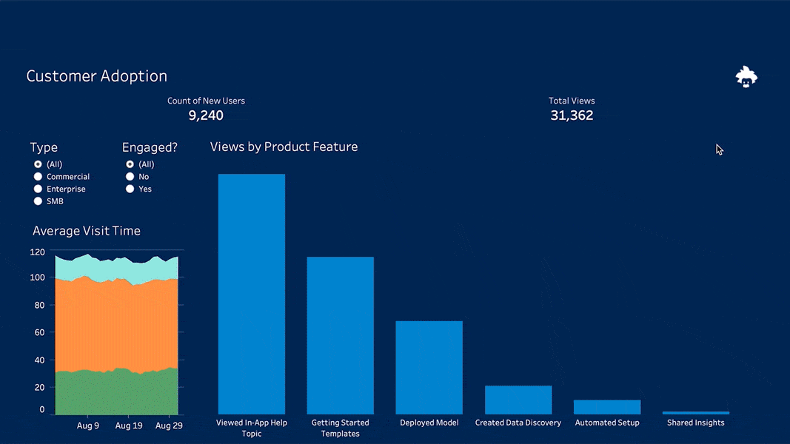Image resolution: width=790 pixels, height=444 pixels.
Task: Select the Commercial type radio button
Action: pos(38,177)
